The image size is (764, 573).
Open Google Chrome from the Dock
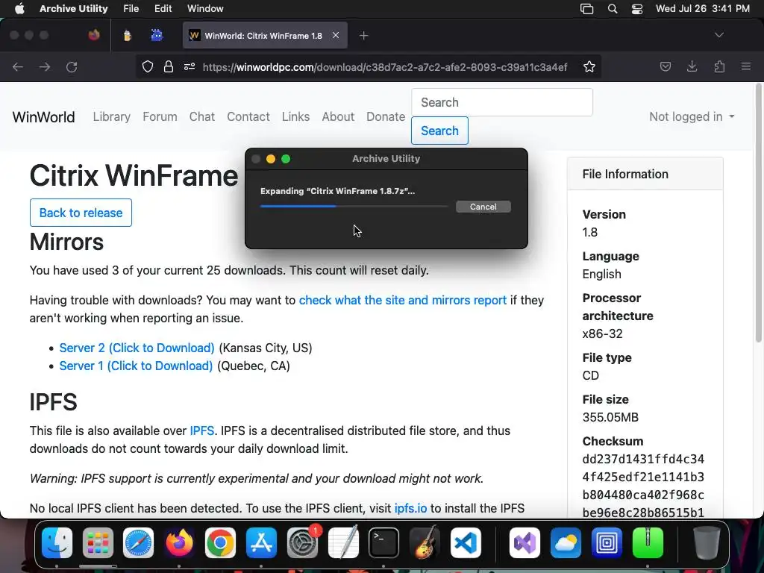[x=220, y=542]
